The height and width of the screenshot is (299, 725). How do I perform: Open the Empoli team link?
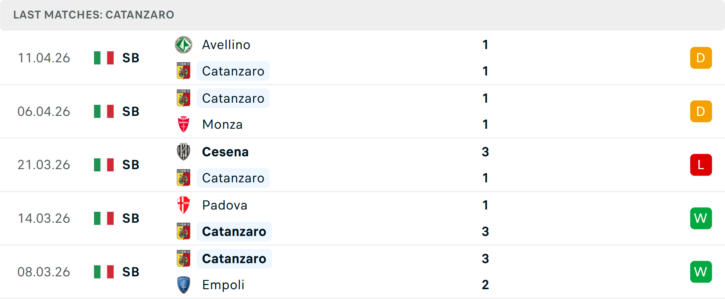(223, 285)
